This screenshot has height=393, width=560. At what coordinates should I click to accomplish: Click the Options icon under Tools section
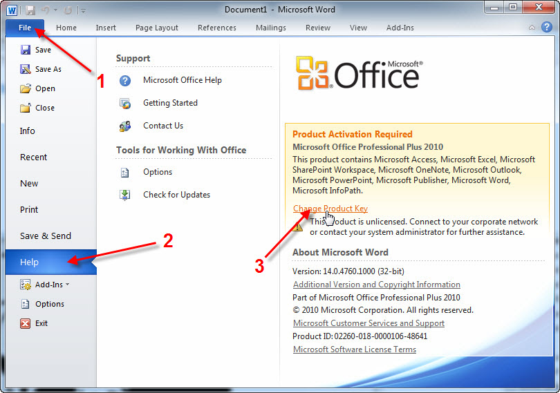[x=124, y=173]
